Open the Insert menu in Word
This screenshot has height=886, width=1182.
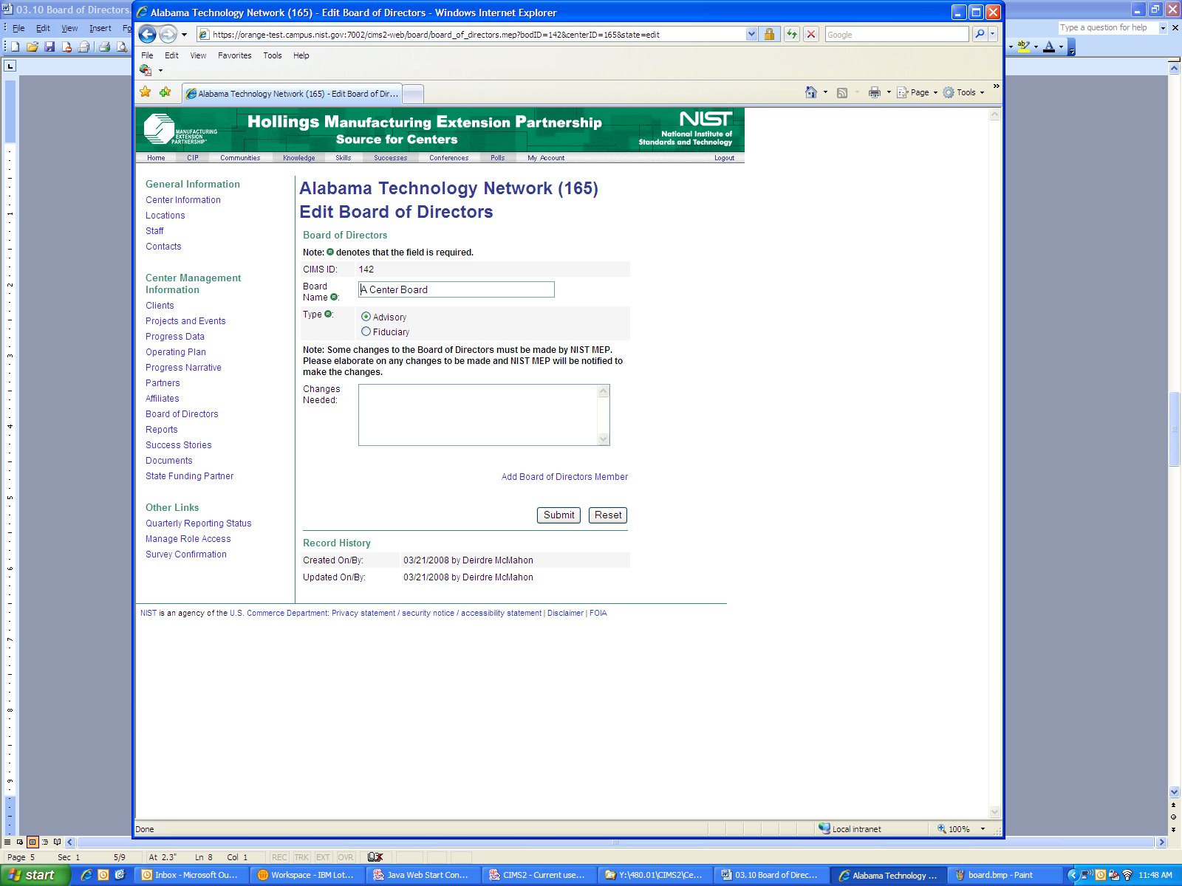[100, 28]
